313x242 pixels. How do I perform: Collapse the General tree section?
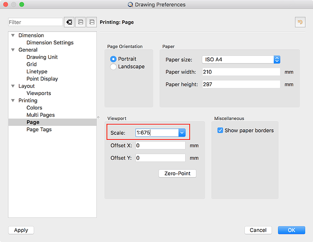(13, 50)
